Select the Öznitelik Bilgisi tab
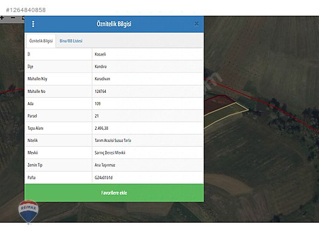This screenshot has width=319, height=239. [41, 41]
